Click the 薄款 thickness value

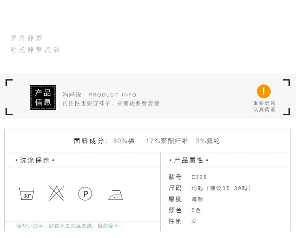197,199
